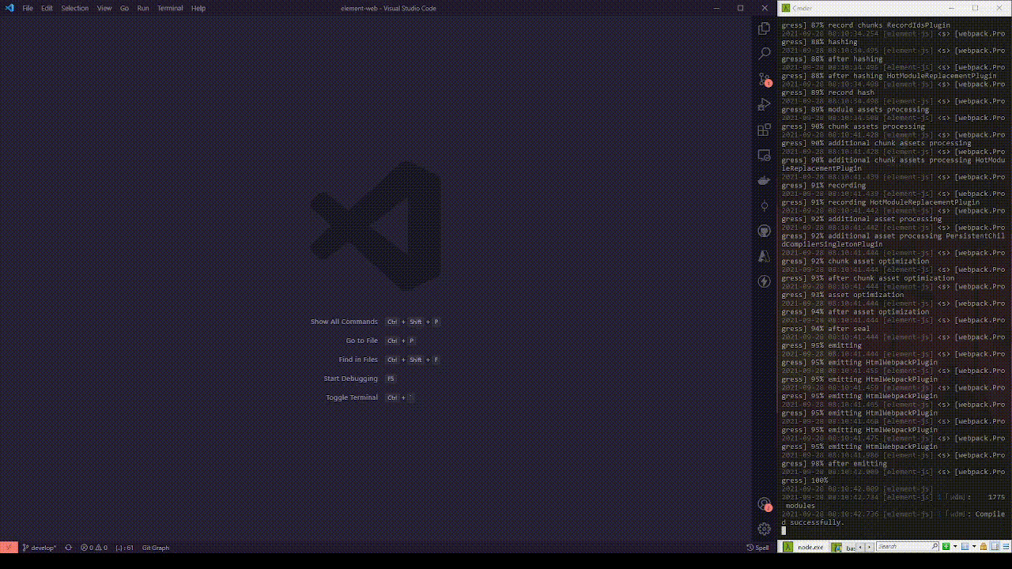The image size is (1012, 569).
Task: Open the File menu
Action: [x=28, y=8]
